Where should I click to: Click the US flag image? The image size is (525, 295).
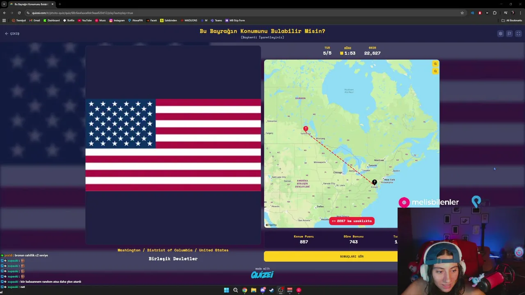point(173,145)
